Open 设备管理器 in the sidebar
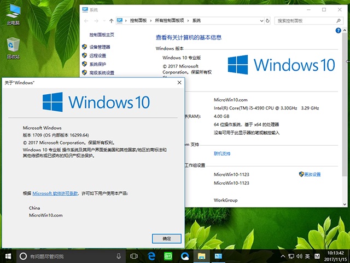Screen dimensions: 350x263 (x=100, y=47)
